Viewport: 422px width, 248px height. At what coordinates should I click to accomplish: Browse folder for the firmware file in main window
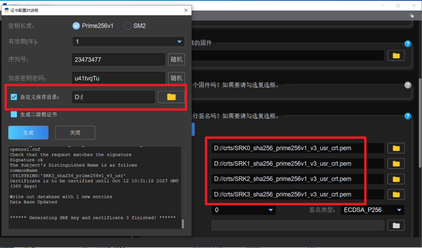[x=396, y=56]
